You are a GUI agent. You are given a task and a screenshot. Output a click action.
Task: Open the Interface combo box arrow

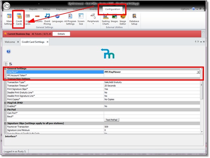[198, 72]
